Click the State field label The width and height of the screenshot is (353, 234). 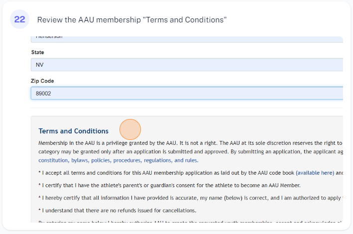37,52
